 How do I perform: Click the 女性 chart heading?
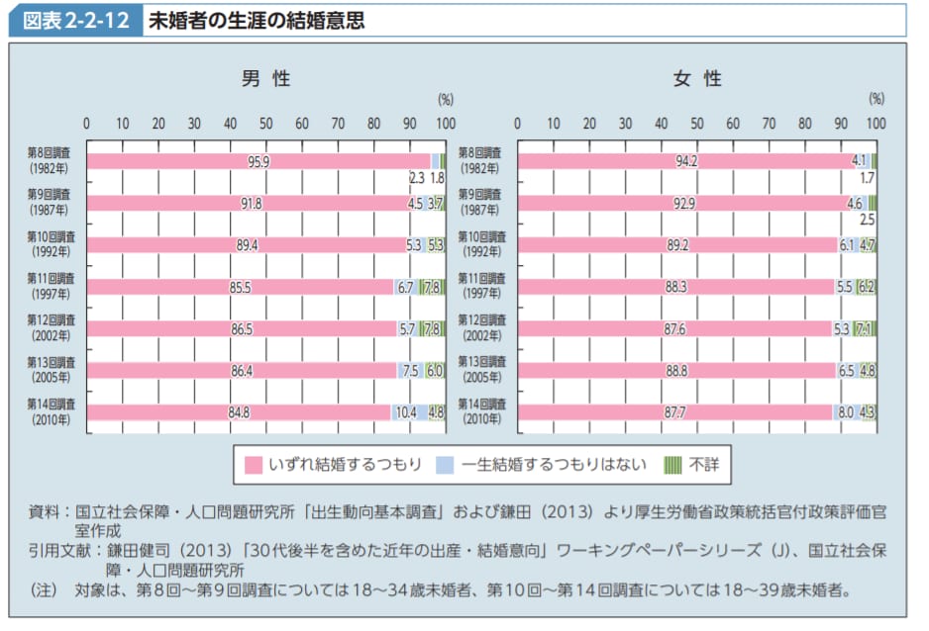click(697, 78)
